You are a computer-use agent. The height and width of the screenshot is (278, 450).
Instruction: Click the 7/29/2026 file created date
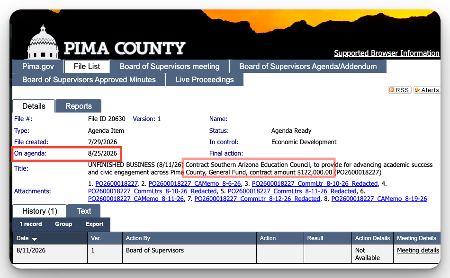pyautogui.click(x=102, y=142)
